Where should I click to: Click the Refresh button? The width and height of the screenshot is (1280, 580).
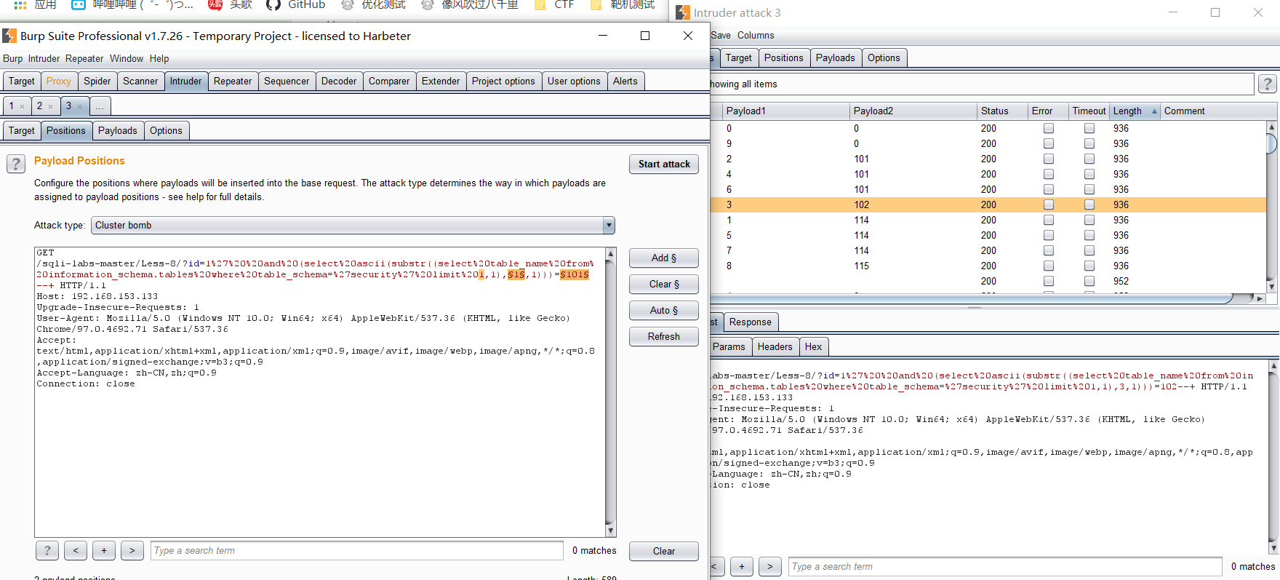(664, 337)
